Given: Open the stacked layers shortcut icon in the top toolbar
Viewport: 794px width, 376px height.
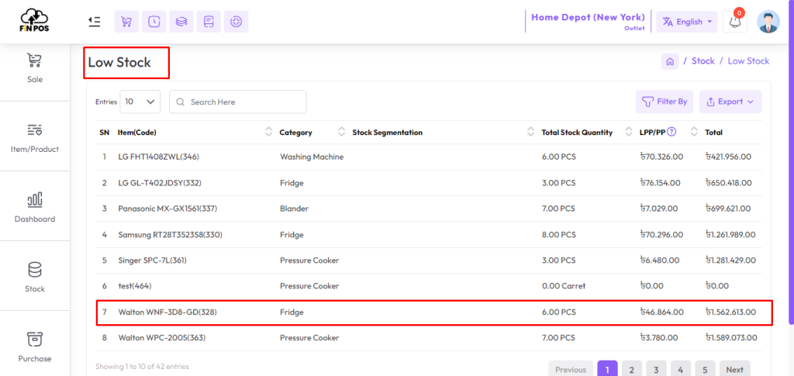Looking at the screenshot, I should (x=181, y=22).
